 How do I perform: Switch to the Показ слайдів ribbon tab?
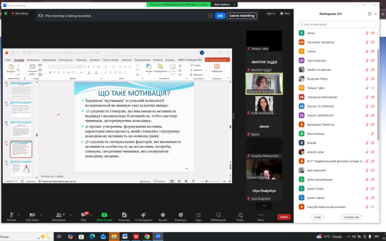tap(110, 60)
